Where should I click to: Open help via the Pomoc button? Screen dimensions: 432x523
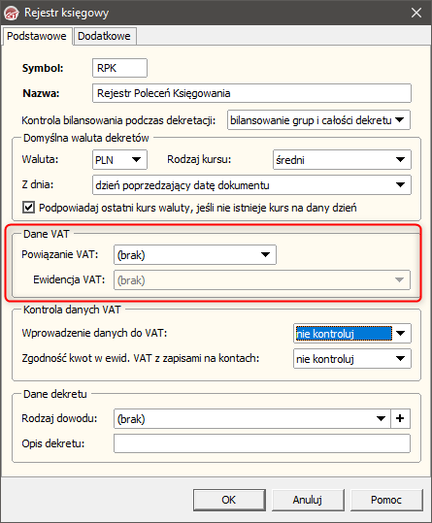(386, 500)
